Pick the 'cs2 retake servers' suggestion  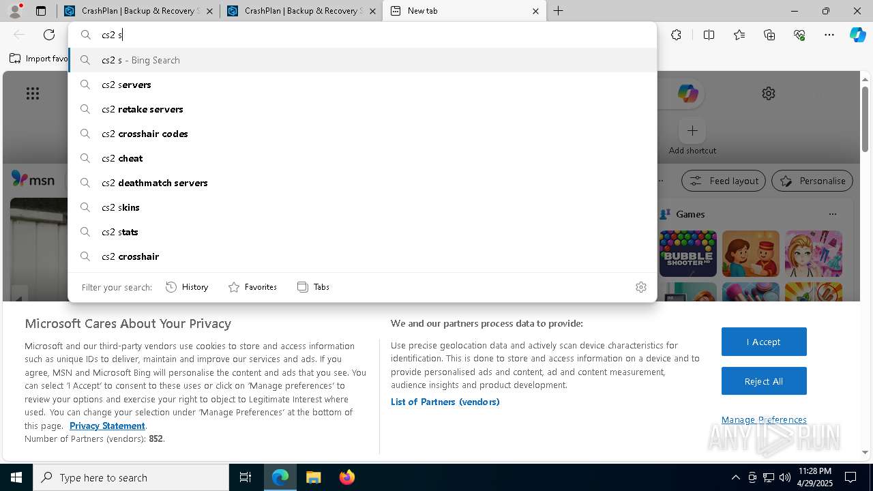pos(362,109)
